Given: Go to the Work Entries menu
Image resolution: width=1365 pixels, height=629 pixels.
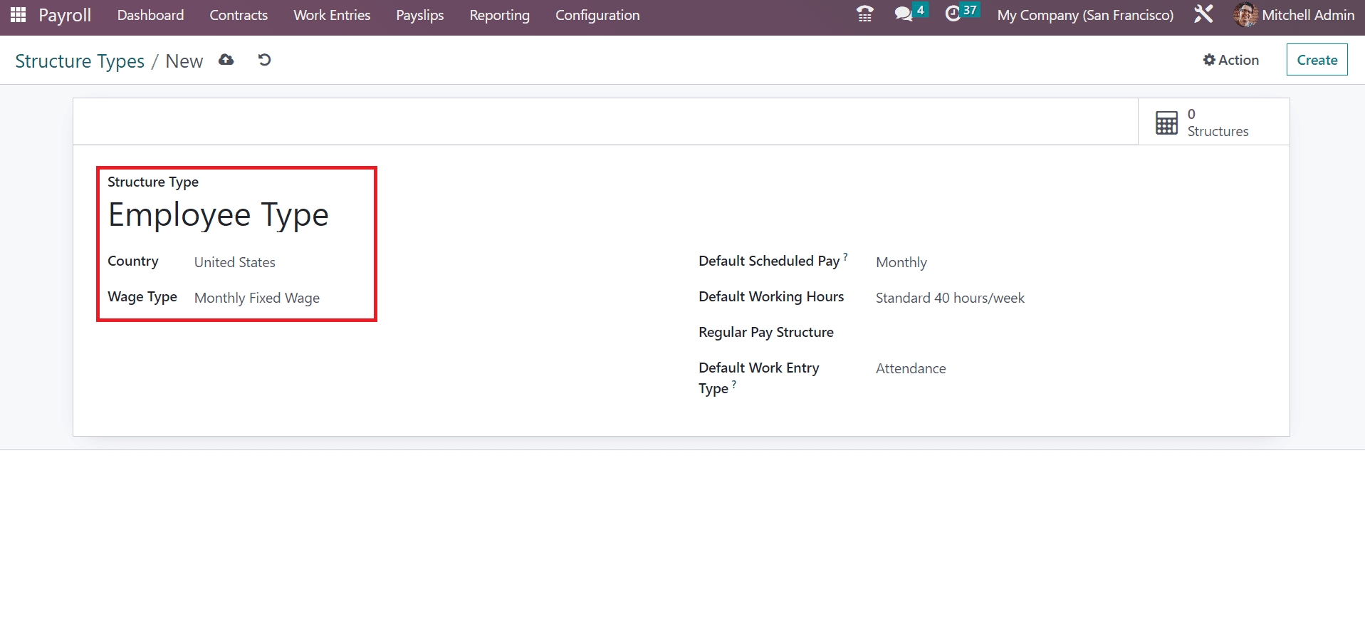Looking at the screenshot, I should (332, 15).
